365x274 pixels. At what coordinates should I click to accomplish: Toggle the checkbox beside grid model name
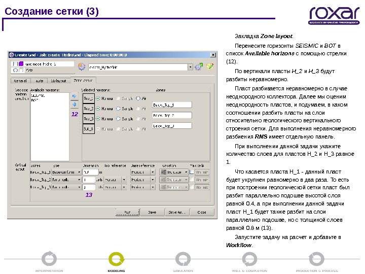click(15, 63)
